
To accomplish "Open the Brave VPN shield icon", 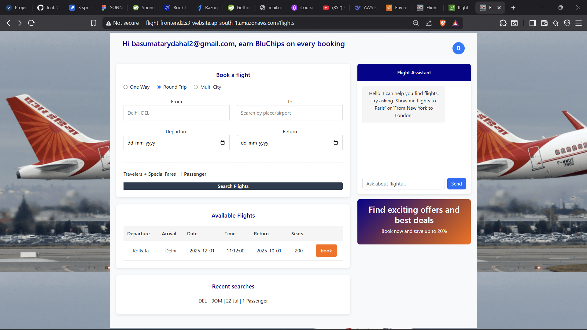I will (567, 23).
